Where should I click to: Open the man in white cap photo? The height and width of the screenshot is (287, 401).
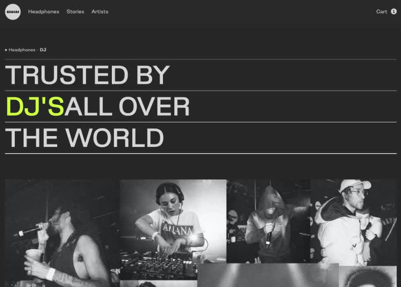[353, 222]
